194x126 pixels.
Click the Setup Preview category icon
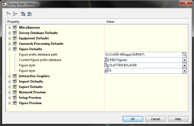click(15, 98)
